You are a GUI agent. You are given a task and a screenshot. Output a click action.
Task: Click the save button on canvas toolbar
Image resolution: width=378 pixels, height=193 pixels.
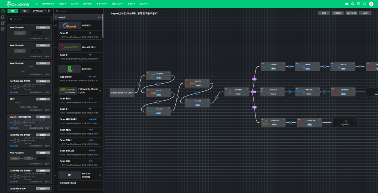coord(324,13)
